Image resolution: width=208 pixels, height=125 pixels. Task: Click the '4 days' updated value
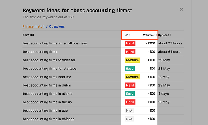pyautogui.click(x=163, y=94)
